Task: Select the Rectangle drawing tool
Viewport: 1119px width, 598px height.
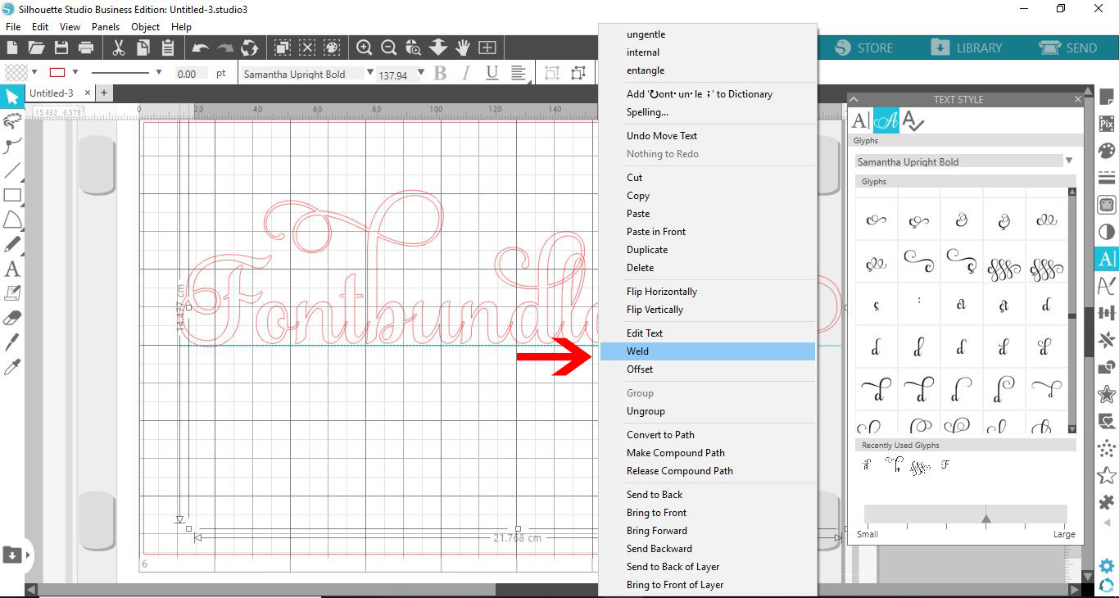Action: [x=12, y=195]
